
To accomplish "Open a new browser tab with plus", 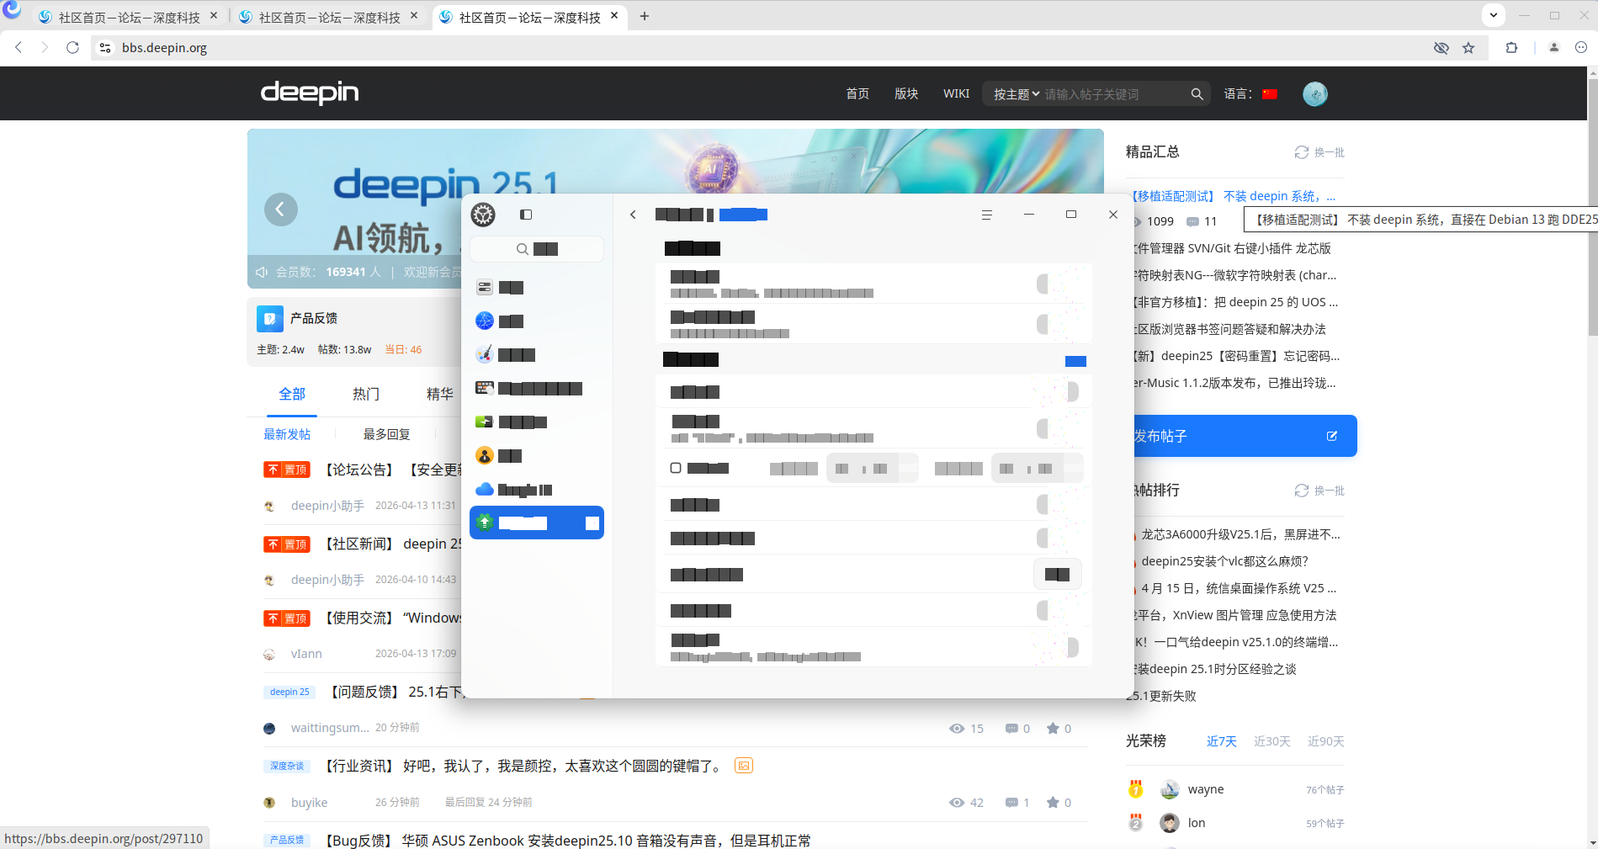I will click(x=645, y=16).
